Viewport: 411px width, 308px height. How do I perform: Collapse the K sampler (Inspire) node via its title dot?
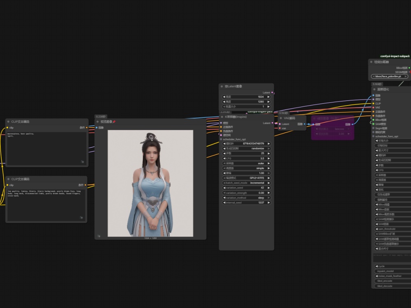coord(222,117)
